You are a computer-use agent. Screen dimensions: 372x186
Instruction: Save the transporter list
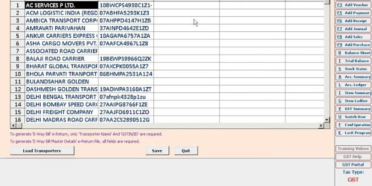157,150
